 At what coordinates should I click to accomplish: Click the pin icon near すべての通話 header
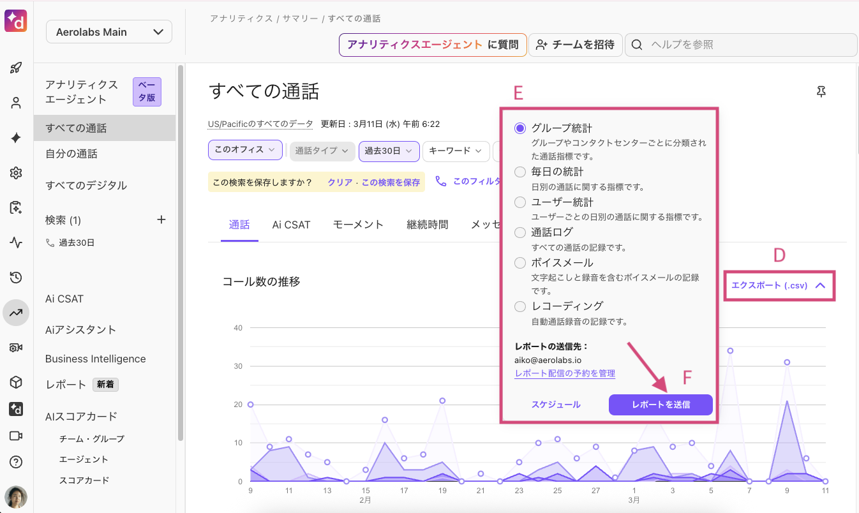[821, 92]
